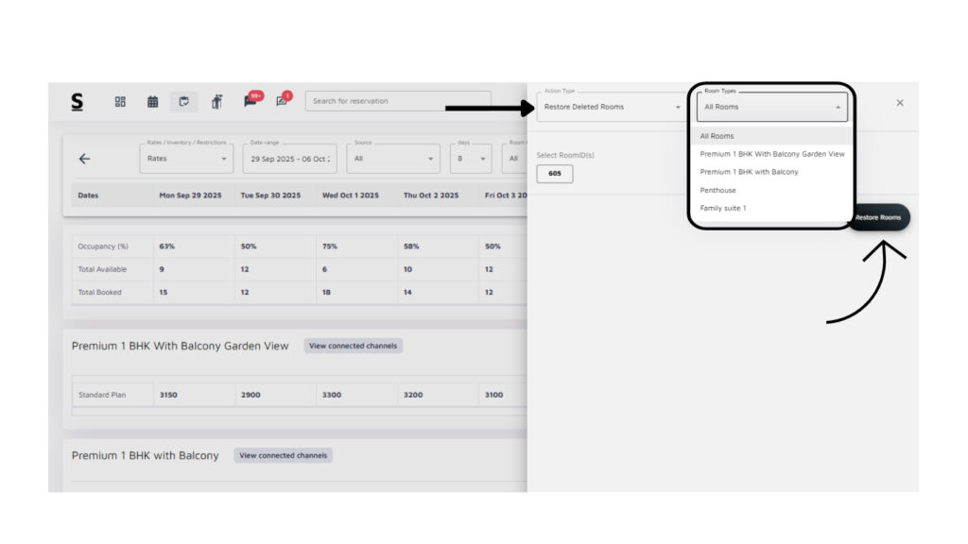View connected channels for Garden View room
The width and height of the screenshot is (968, 544).
[353, 346]
